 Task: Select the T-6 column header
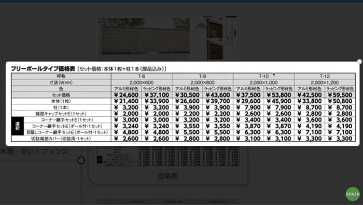tap(142, 76)
